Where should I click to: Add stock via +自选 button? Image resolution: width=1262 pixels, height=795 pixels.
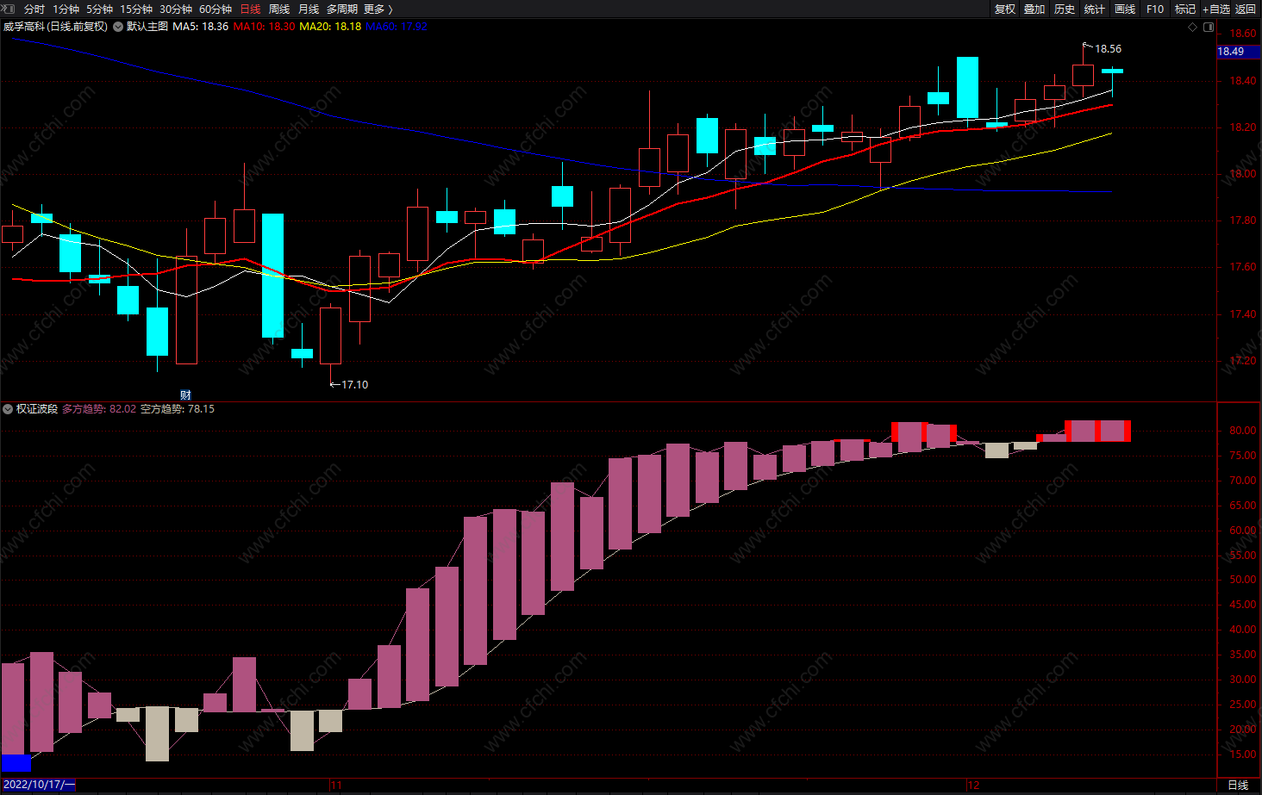[x=1216, y=9]
